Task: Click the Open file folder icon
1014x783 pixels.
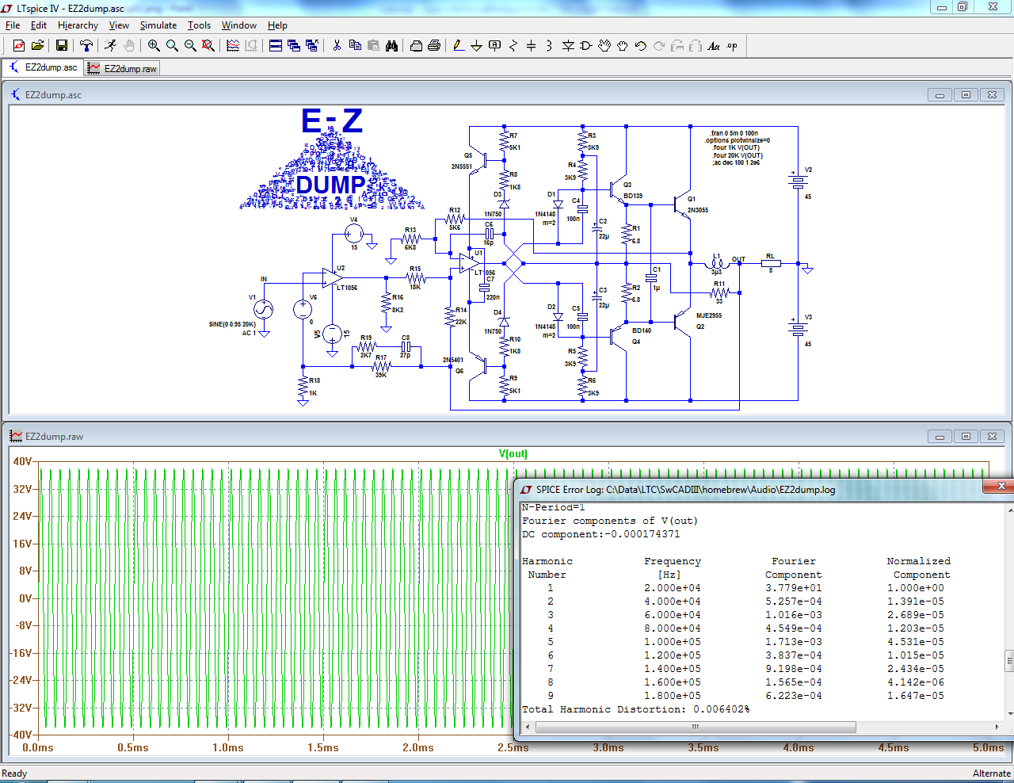Action: click(x=37, y=46)
